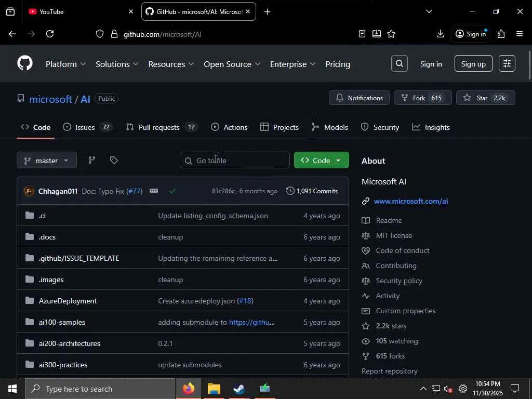
Task: Expand the Resources menu
Action: pyautogui.click(x=171, y=64)
